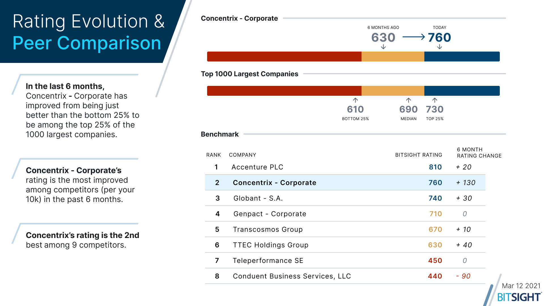544x306 pixels.
Task: Click the - 90 rating change value
Action: click(463, 276)
